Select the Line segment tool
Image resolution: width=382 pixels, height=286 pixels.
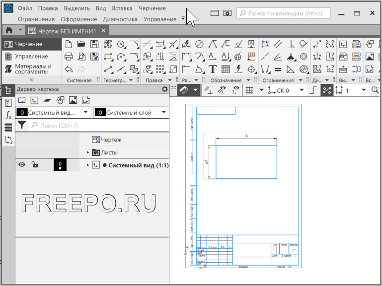pyautogui.click(x=108, y=70)
